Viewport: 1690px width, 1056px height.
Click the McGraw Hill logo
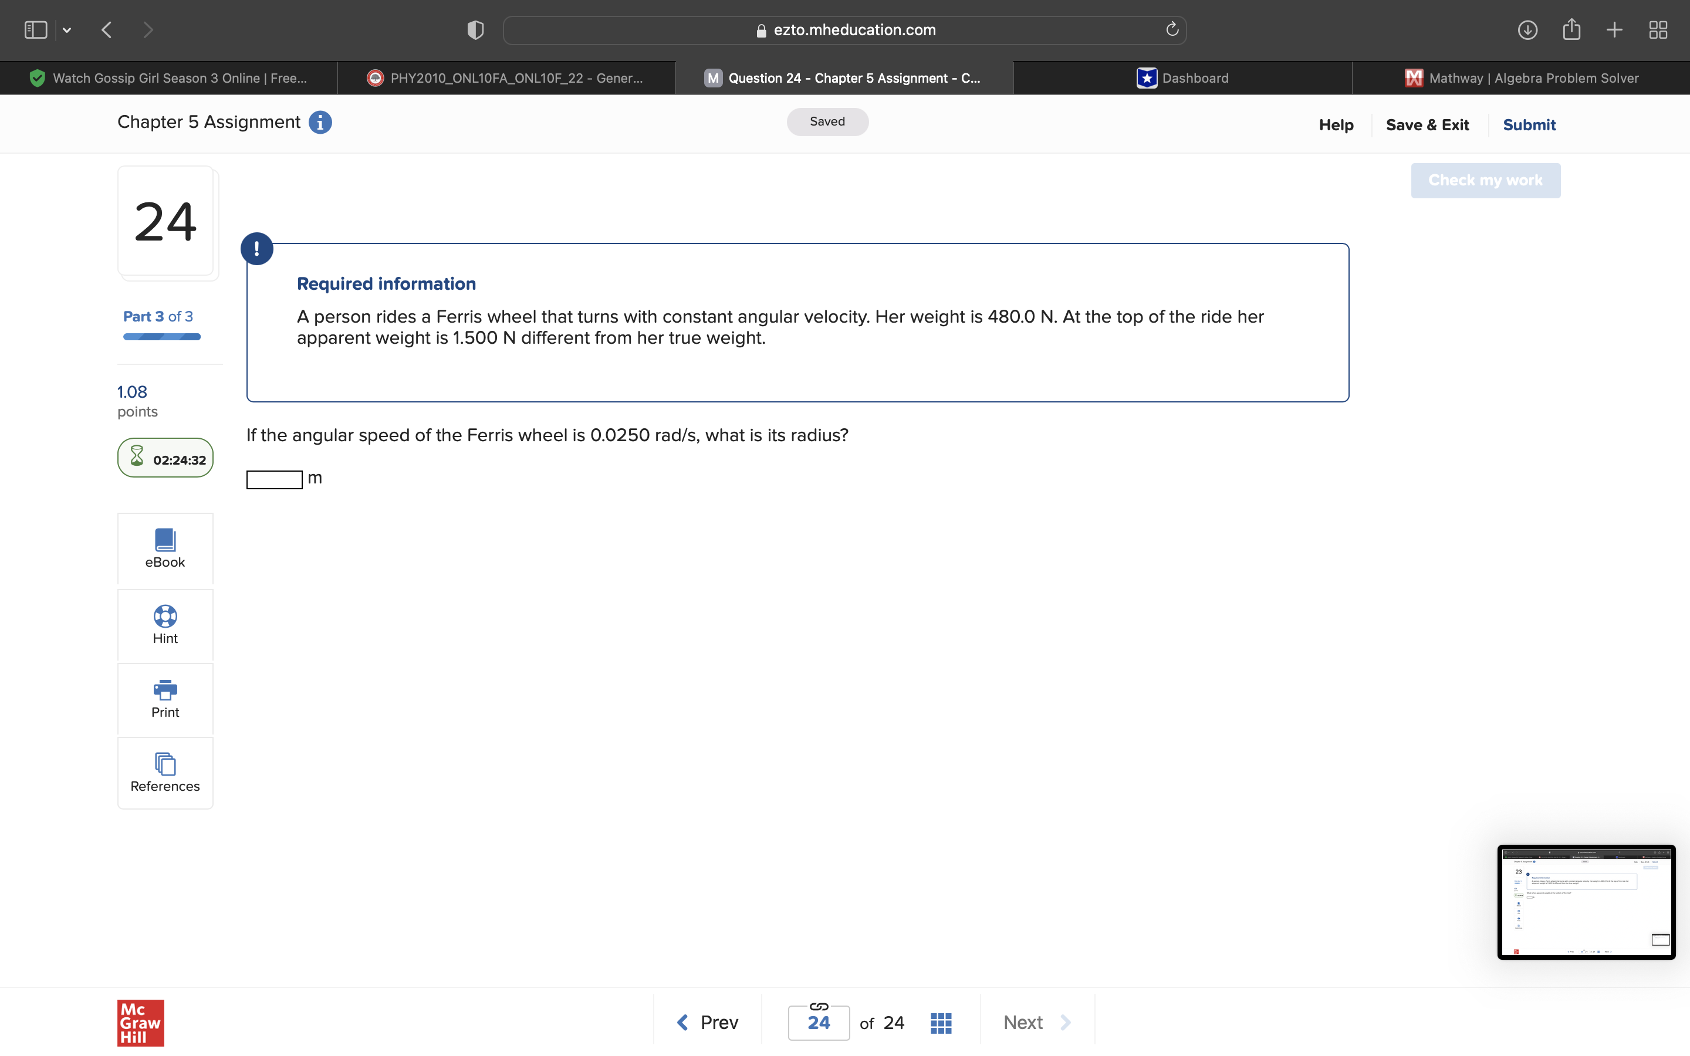(140, 1023)
